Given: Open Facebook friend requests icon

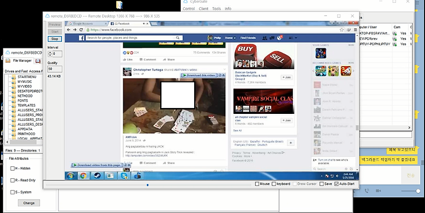Looking at the screenshot, I should [264, 38].
